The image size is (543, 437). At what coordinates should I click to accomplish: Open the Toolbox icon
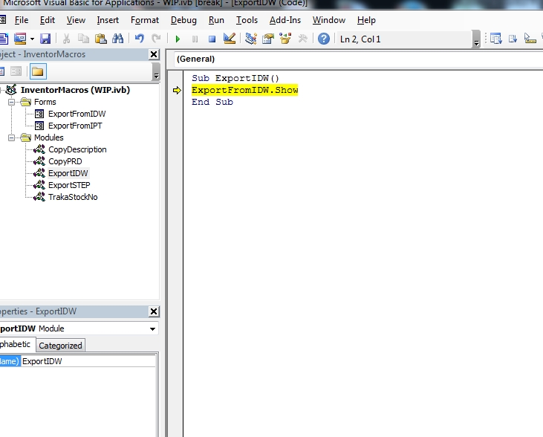point(302,39)
